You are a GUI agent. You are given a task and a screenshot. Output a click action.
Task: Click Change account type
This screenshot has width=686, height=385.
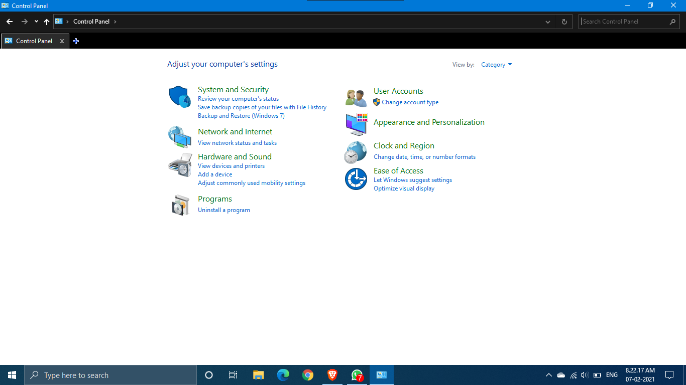410,102
